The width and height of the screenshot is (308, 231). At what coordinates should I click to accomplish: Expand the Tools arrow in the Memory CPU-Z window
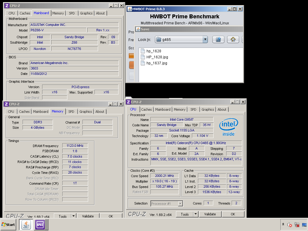[73, 216]
